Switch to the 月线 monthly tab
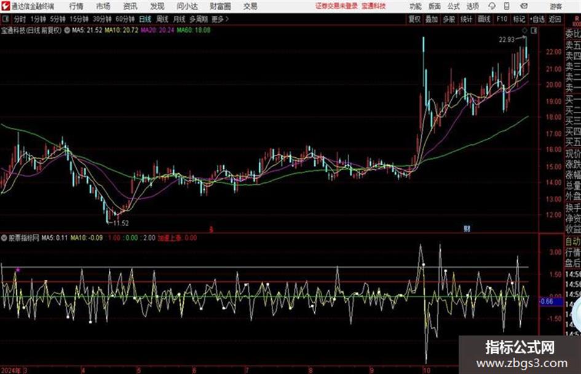 [x=180, y=19]
